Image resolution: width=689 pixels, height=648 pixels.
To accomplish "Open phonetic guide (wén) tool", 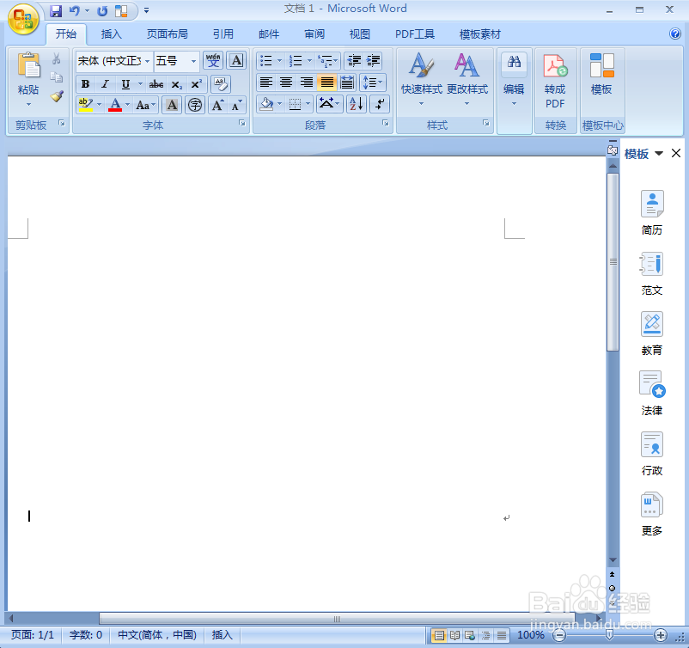I will tap(213, 60).
